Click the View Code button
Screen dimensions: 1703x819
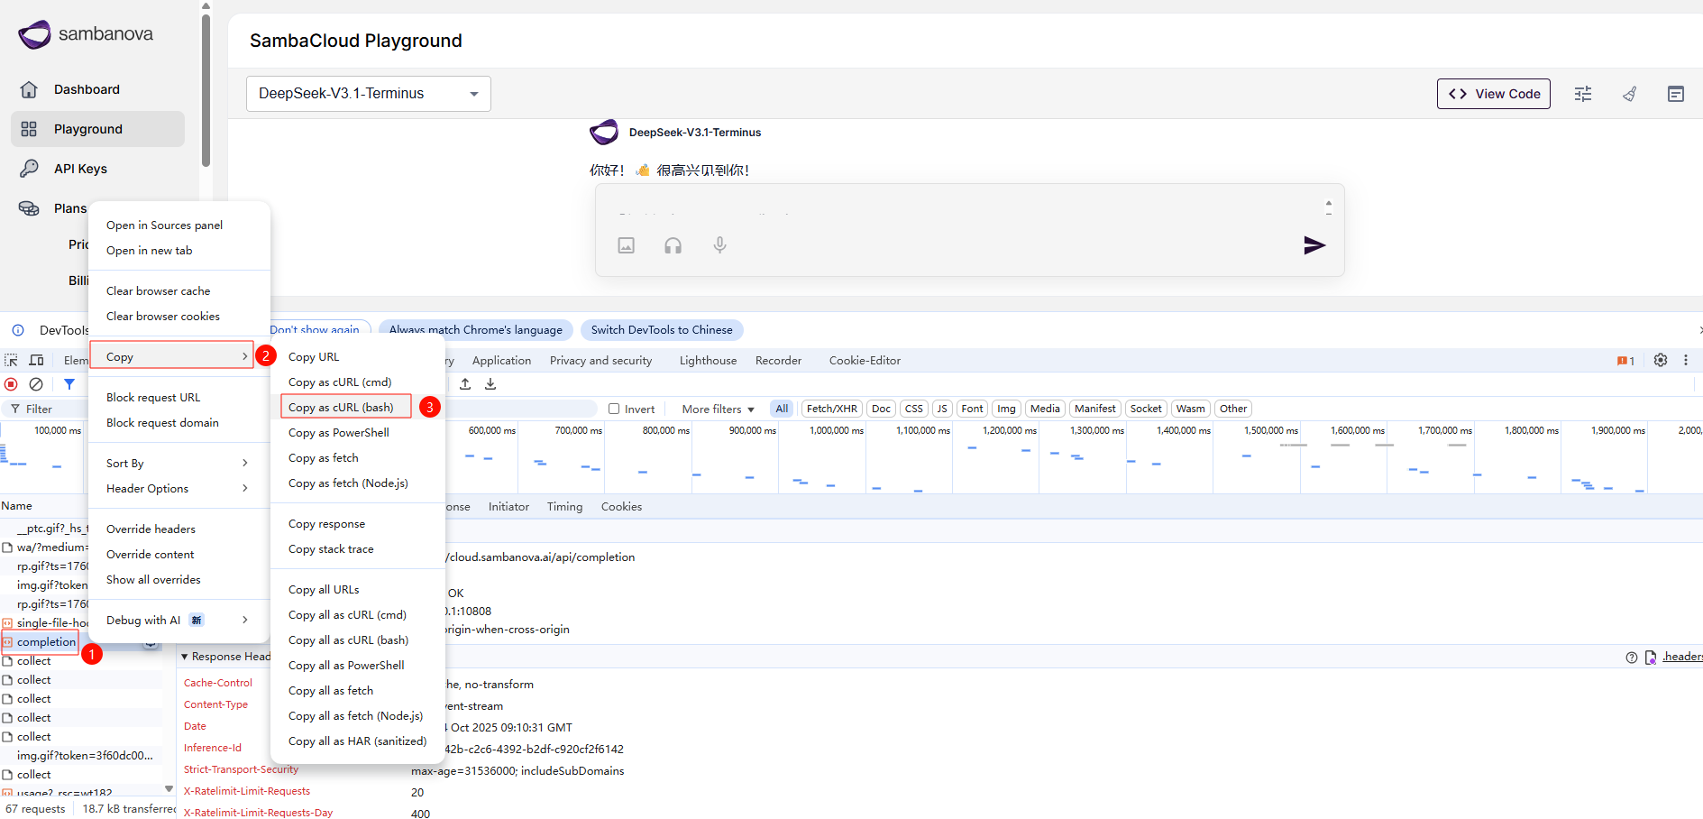1493,94
